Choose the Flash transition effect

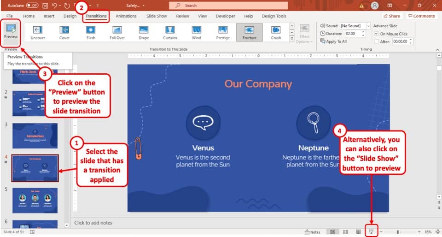[91, 33]
